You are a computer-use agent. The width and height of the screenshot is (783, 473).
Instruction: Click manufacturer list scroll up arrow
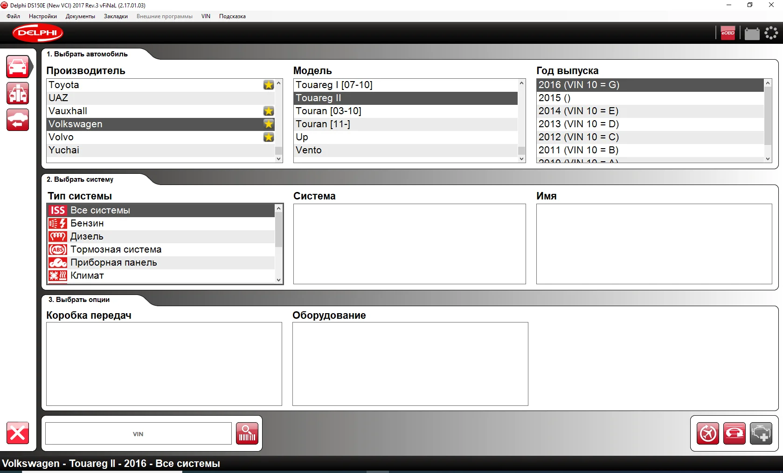pyautogui.click(x=279, y=83)
